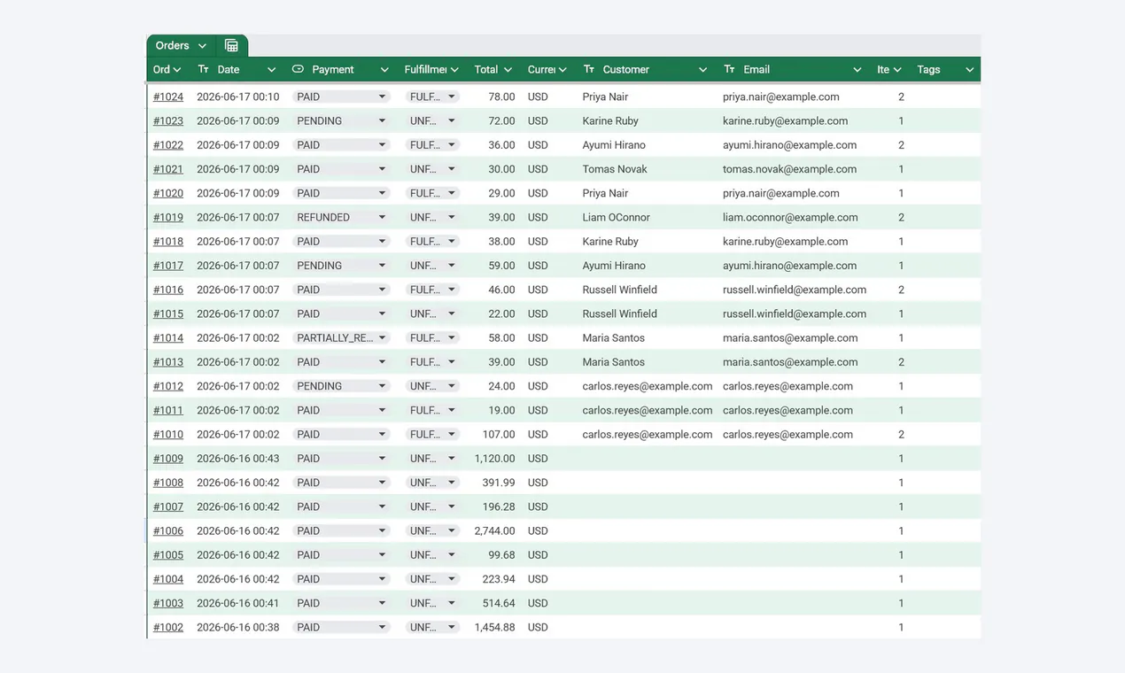
Task: Select the customer cell Maria Santos in order #1013
Action: [614, 362]
